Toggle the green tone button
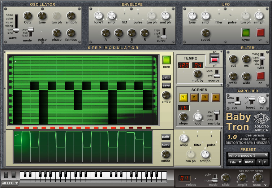The image size is (272, 188). pyautogui.click(x=167, y=60)
